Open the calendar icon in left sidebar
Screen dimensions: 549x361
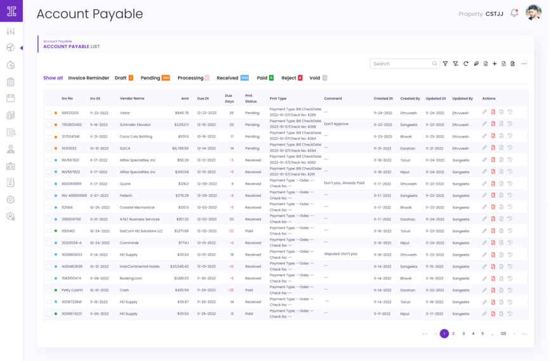click(x=11, y=98)
